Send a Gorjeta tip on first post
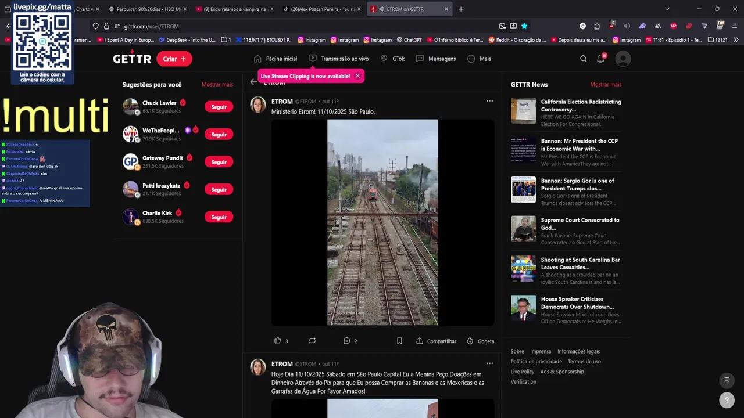Viewport: 744px width, 418px height. point(480,341)
